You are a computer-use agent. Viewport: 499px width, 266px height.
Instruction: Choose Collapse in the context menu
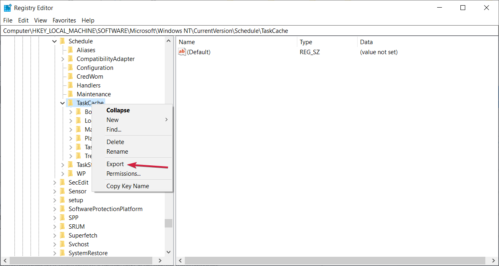pyautogui.click(x=133, y=110)
